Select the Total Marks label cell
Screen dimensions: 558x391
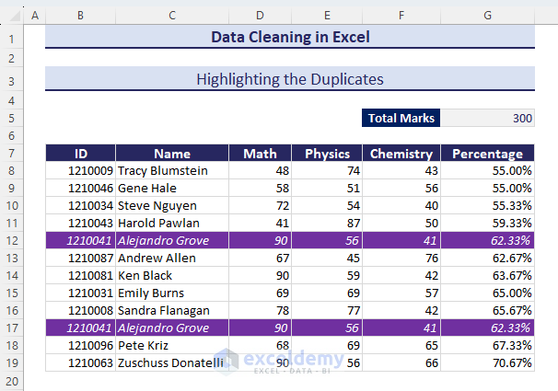tap(401, 118)
